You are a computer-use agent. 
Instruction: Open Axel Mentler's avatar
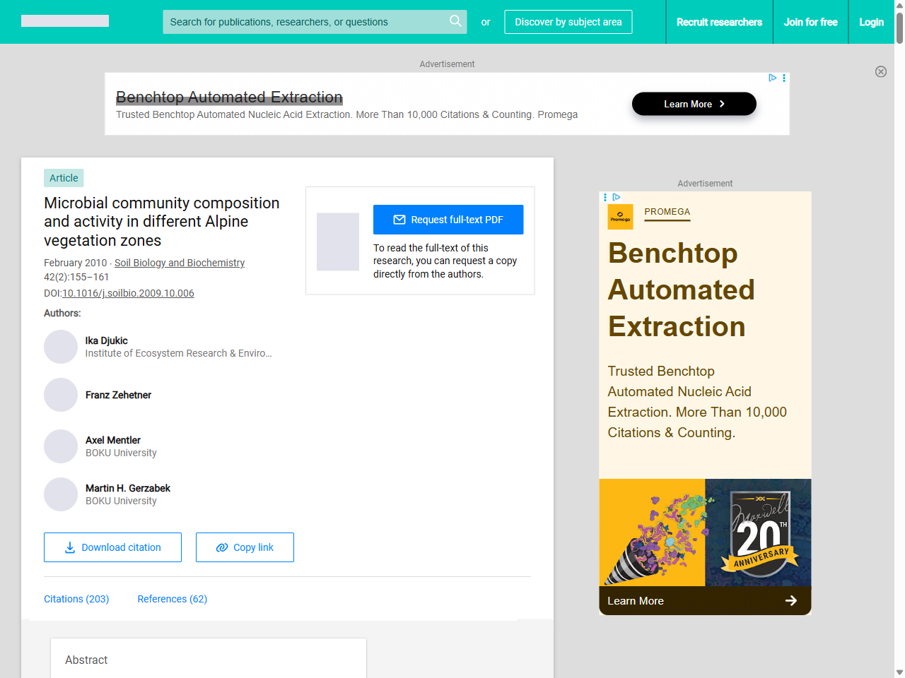[61, 446]
